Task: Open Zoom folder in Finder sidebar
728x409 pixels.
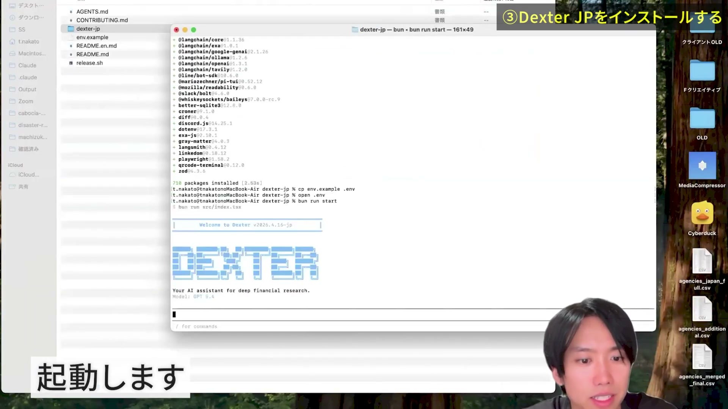Action: [25, 101]
